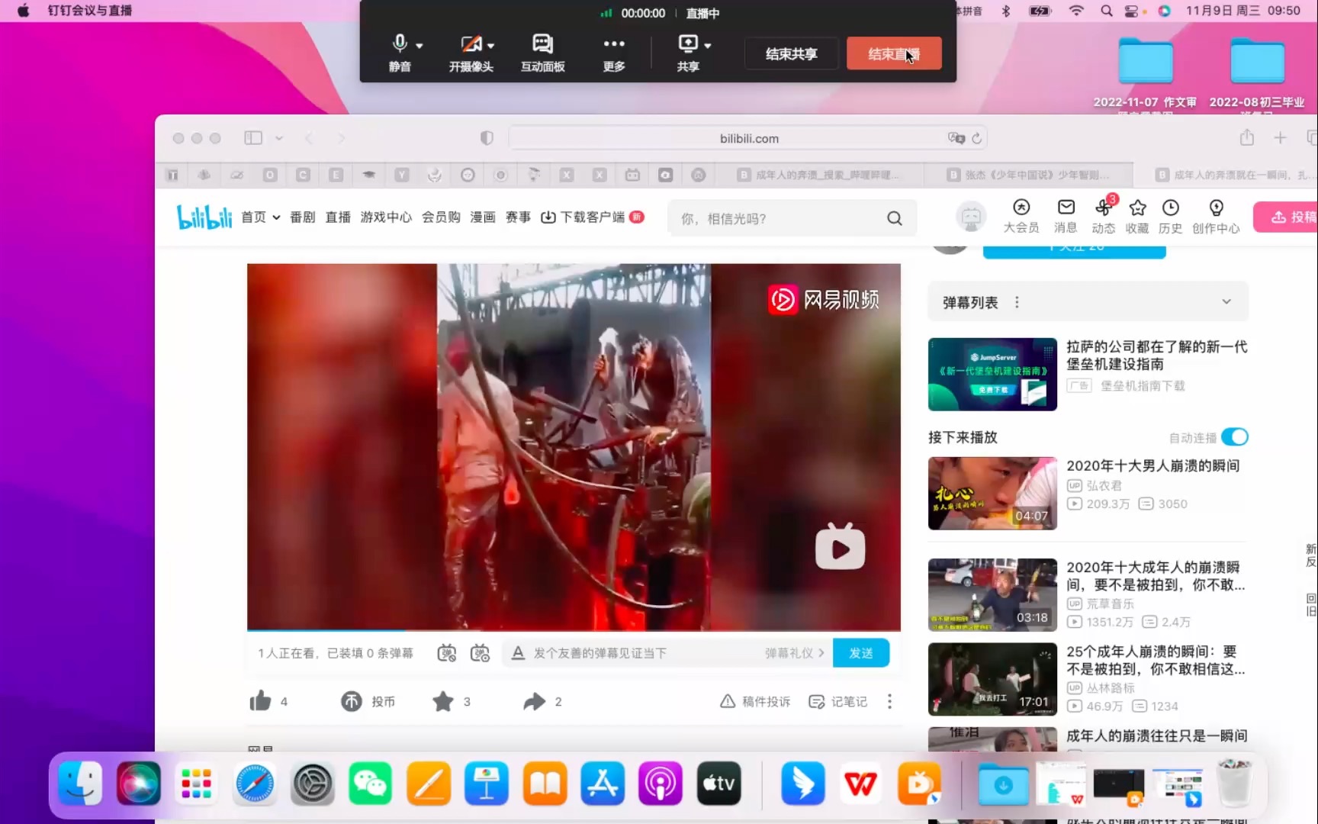Open 消息 messages icon
Image resolution: width=1318 pixels, height=824 pixels.
point(1066,217)
